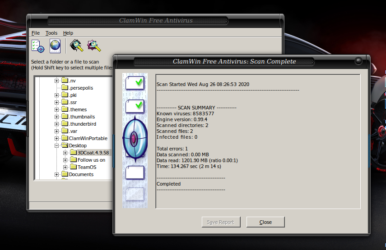Viewport: 386px width, 250px height.
Task: Click the Scan Started timestamp line
Action: point(203,84)
